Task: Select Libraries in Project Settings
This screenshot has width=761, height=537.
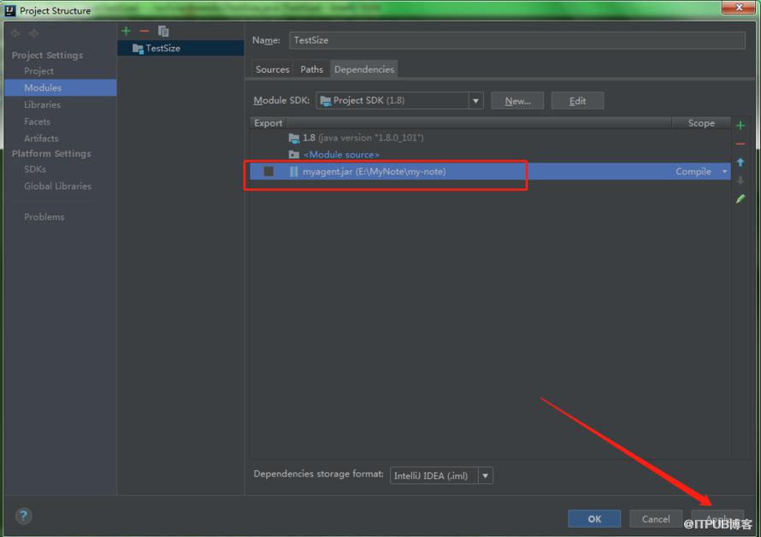Action: (x=42, y=104)
